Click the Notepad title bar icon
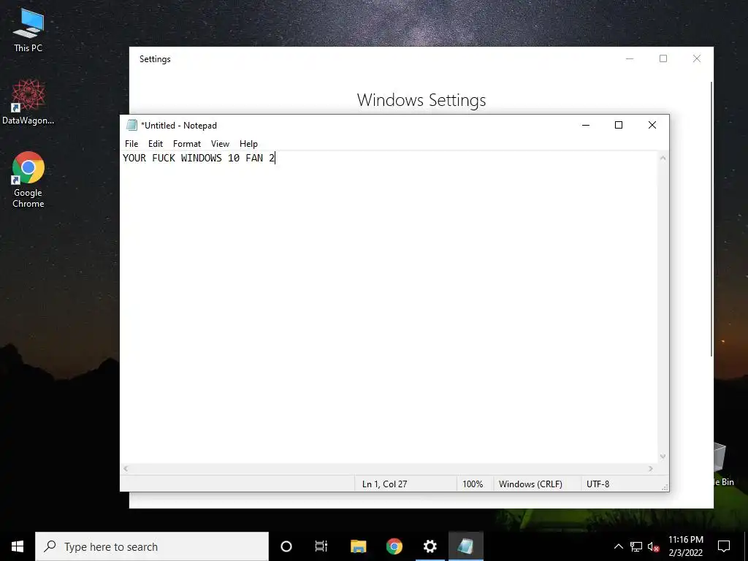 pos(131,125)
